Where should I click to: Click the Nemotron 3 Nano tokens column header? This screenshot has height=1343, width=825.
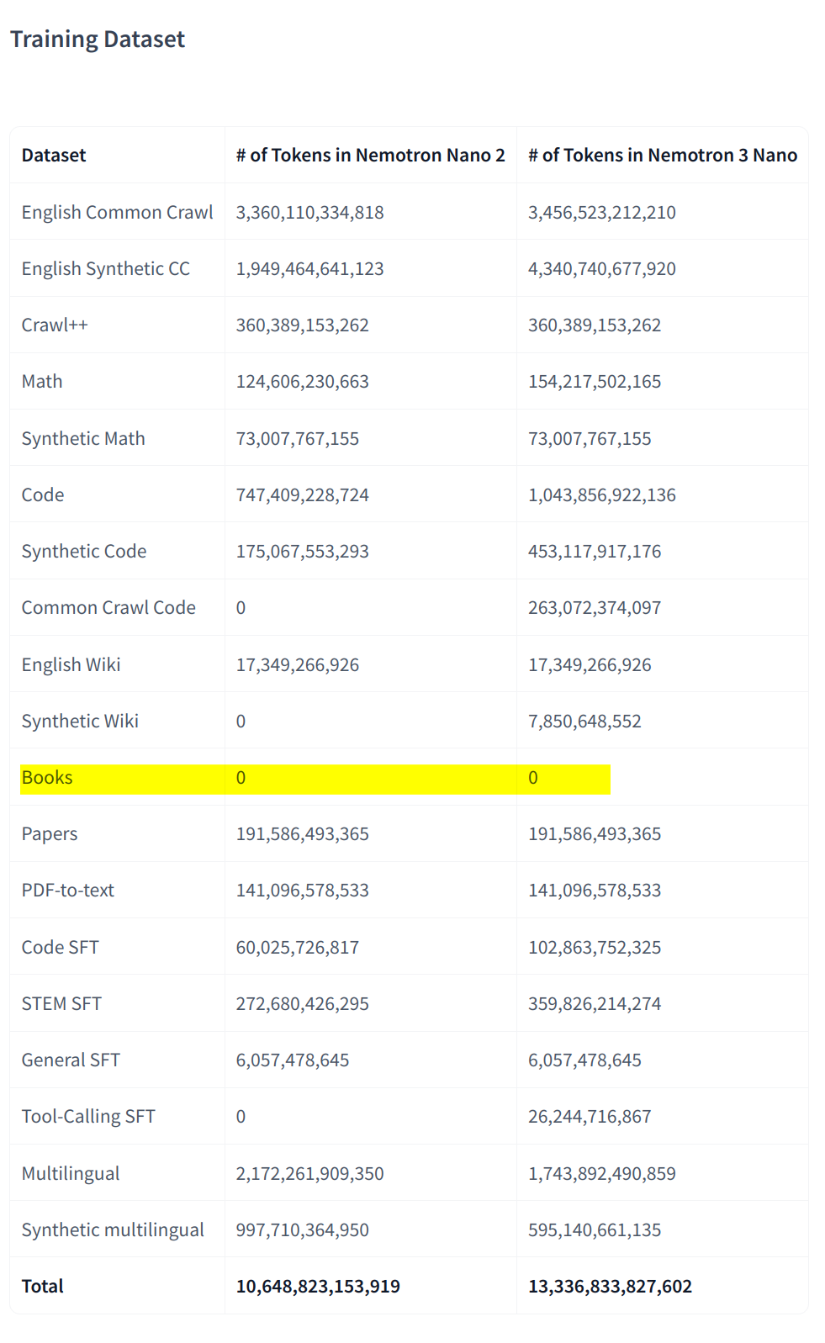[662, 156]
